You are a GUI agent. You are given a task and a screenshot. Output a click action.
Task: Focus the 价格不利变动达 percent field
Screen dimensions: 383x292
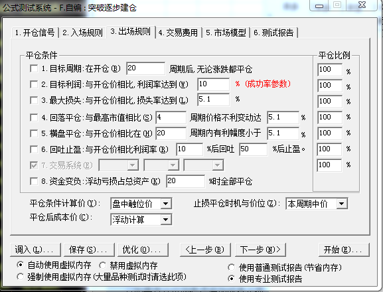coord(283,117)
